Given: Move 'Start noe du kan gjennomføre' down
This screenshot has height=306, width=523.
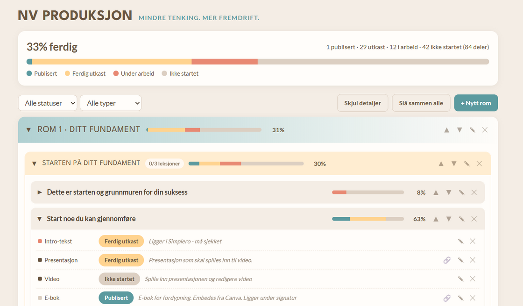Looking at the screenshot, I should click(449, 219).
